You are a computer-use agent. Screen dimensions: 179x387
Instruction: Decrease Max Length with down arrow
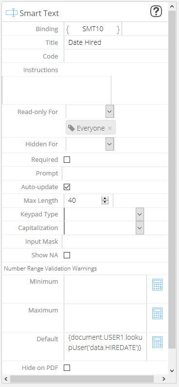pyautogui.click(x=105, y=202)
